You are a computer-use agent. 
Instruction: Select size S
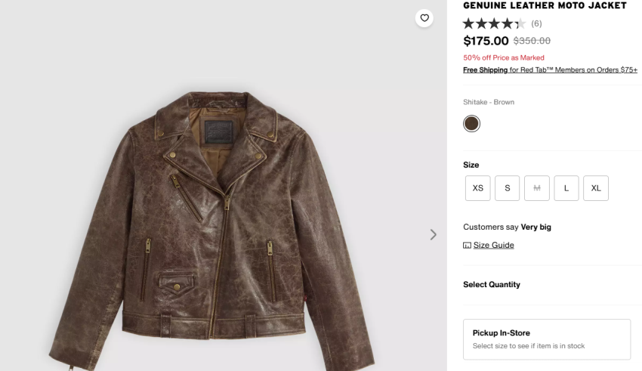[x=508, y=188]
